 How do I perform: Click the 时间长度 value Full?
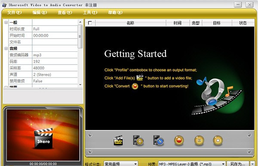coord(55,29)
